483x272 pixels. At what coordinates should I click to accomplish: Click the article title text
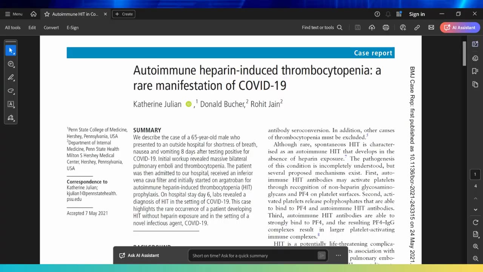[x=257, y=78]
